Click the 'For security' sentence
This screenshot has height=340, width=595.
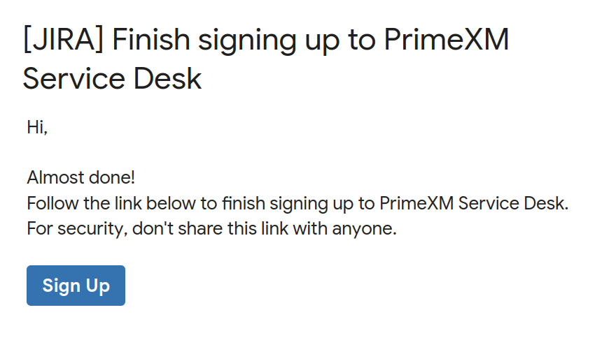(x=211, y=229)
